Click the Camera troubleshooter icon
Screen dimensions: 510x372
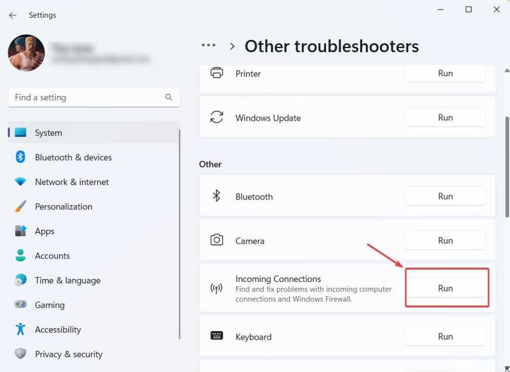coord(217,240)
